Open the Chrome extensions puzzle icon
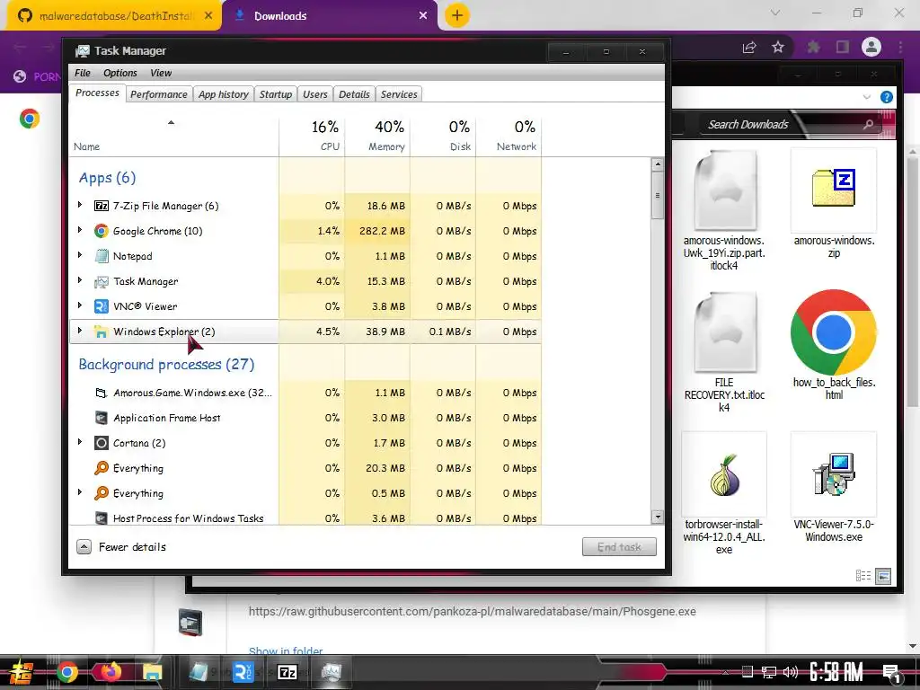 click(x=813, y=47)
